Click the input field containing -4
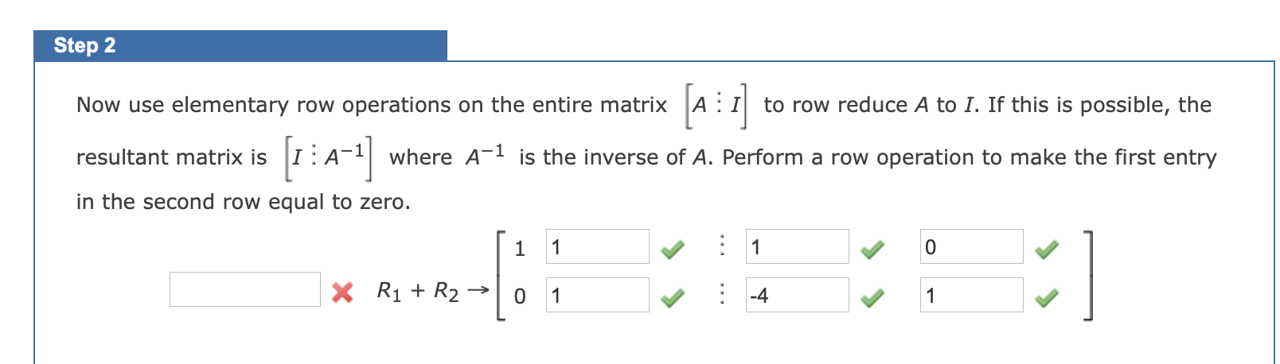 (798, 295)
